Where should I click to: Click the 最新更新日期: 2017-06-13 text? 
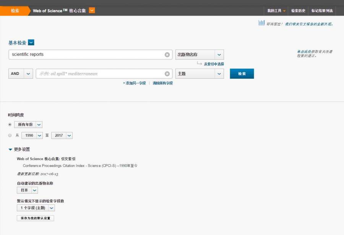[x=37, y=174]
